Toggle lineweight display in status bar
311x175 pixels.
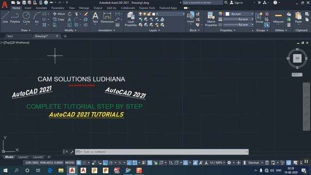click(x=144, y=163)
